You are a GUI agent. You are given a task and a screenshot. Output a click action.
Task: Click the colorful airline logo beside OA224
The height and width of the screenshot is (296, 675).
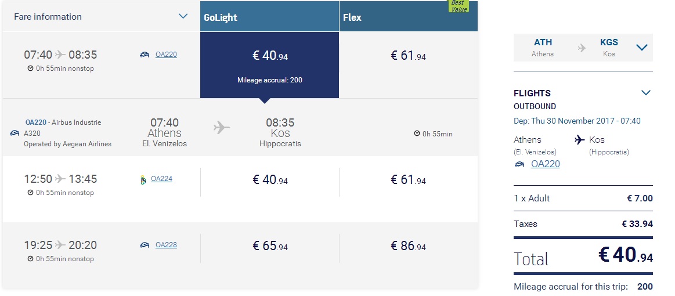click(x=143, y=181)
